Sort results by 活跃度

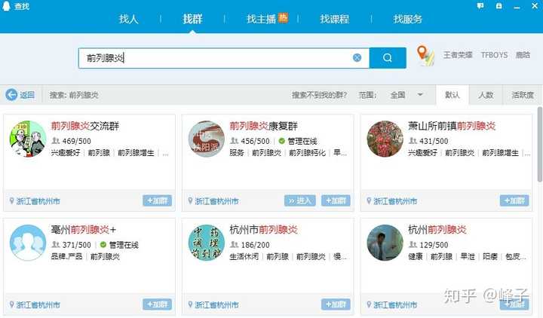[523, 95]
